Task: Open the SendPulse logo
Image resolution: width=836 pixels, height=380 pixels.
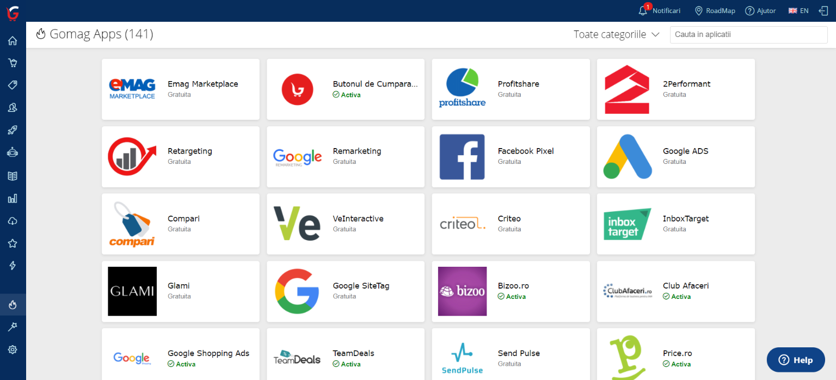Action: (x=462, y=358)
